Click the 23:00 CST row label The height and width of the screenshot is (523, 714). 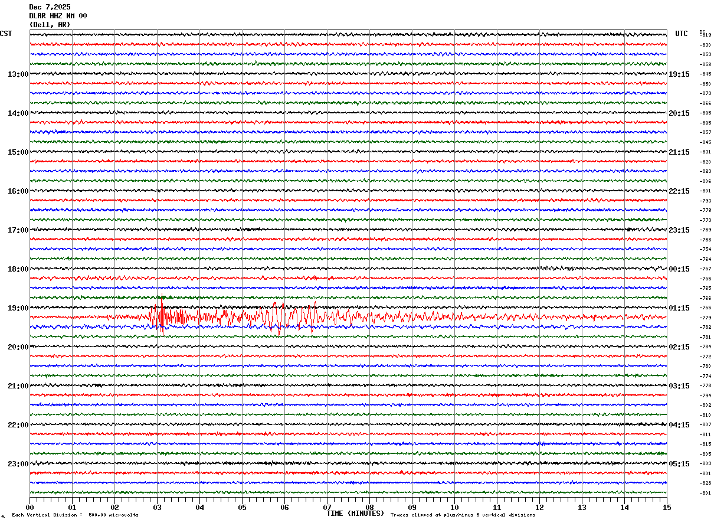pyautogui.click(x=18, y=464)
